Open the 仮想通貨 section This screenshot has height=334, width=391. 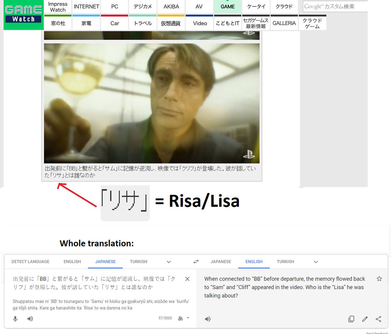point(171,23)
